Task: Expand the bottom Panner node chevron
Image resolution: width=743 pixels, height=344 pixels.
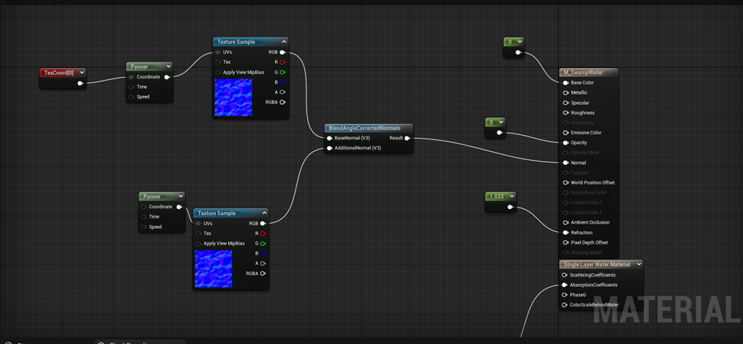Action: coord(180,197)
